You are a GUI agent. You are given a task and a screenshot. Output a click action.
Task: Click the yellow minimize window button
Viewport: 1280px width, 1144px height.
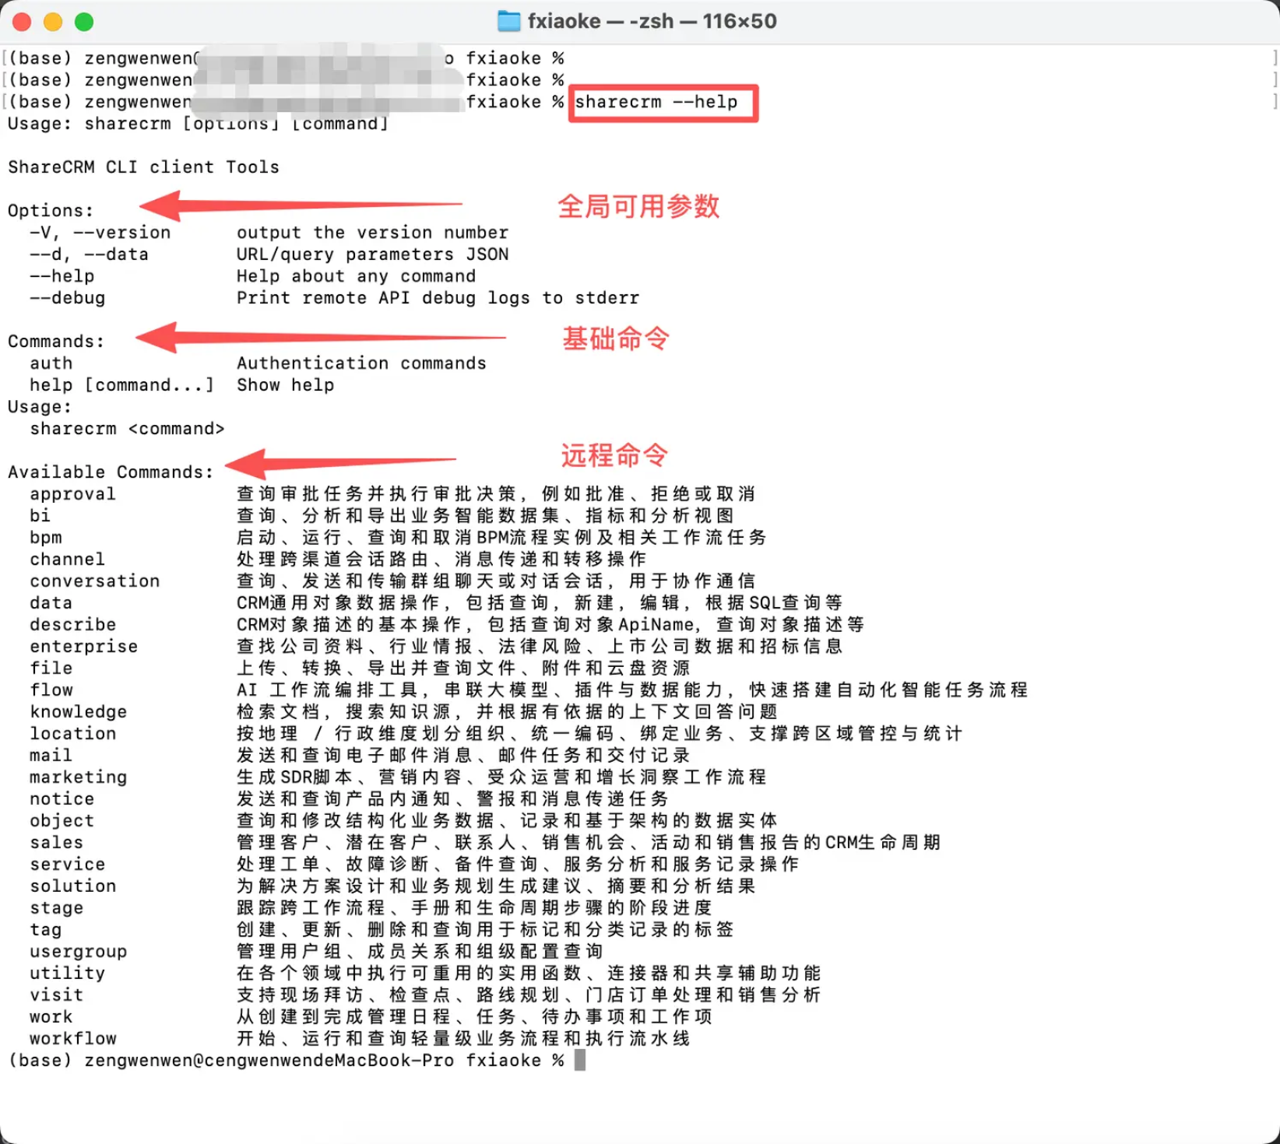tap(53, 22)
